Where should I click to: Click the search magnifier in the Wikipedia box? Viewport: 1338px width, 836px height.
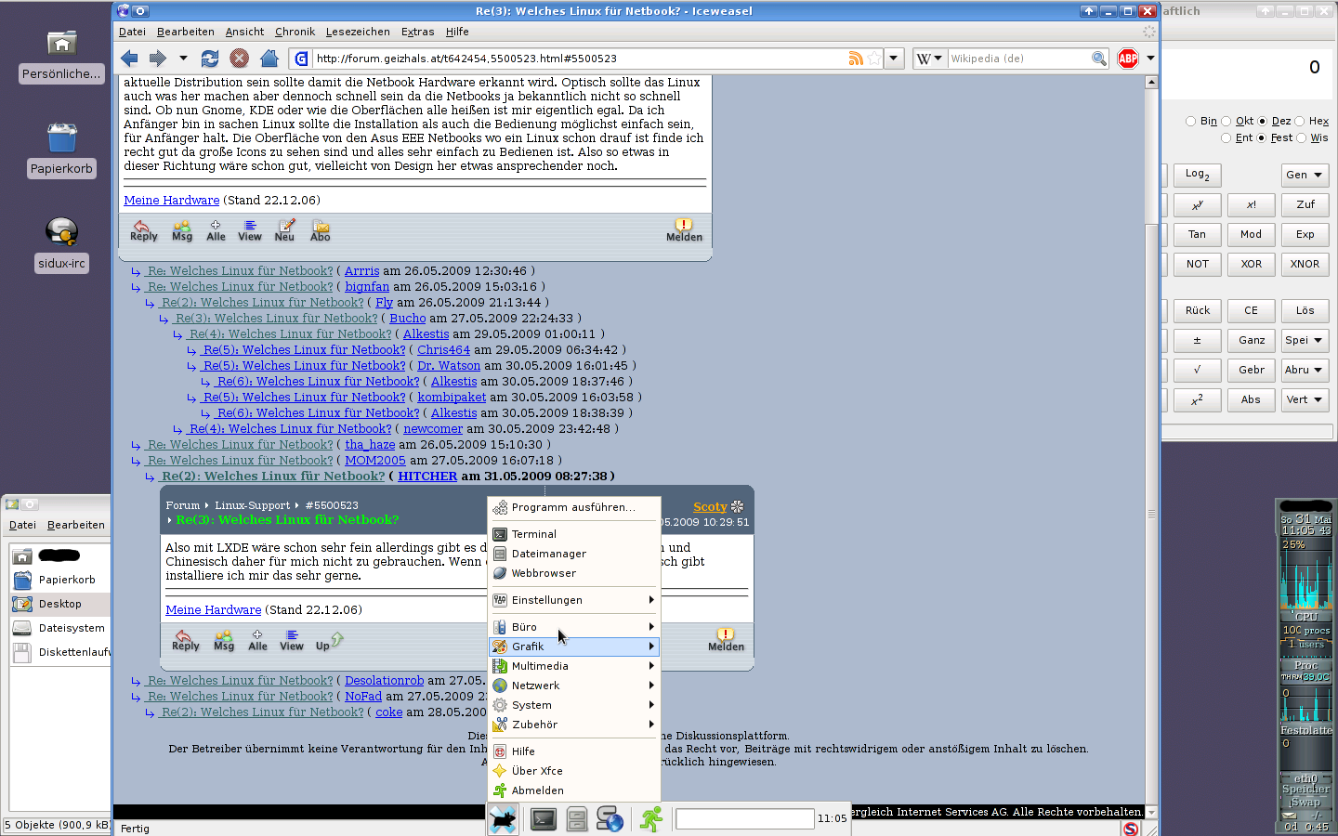(1099, 59)
